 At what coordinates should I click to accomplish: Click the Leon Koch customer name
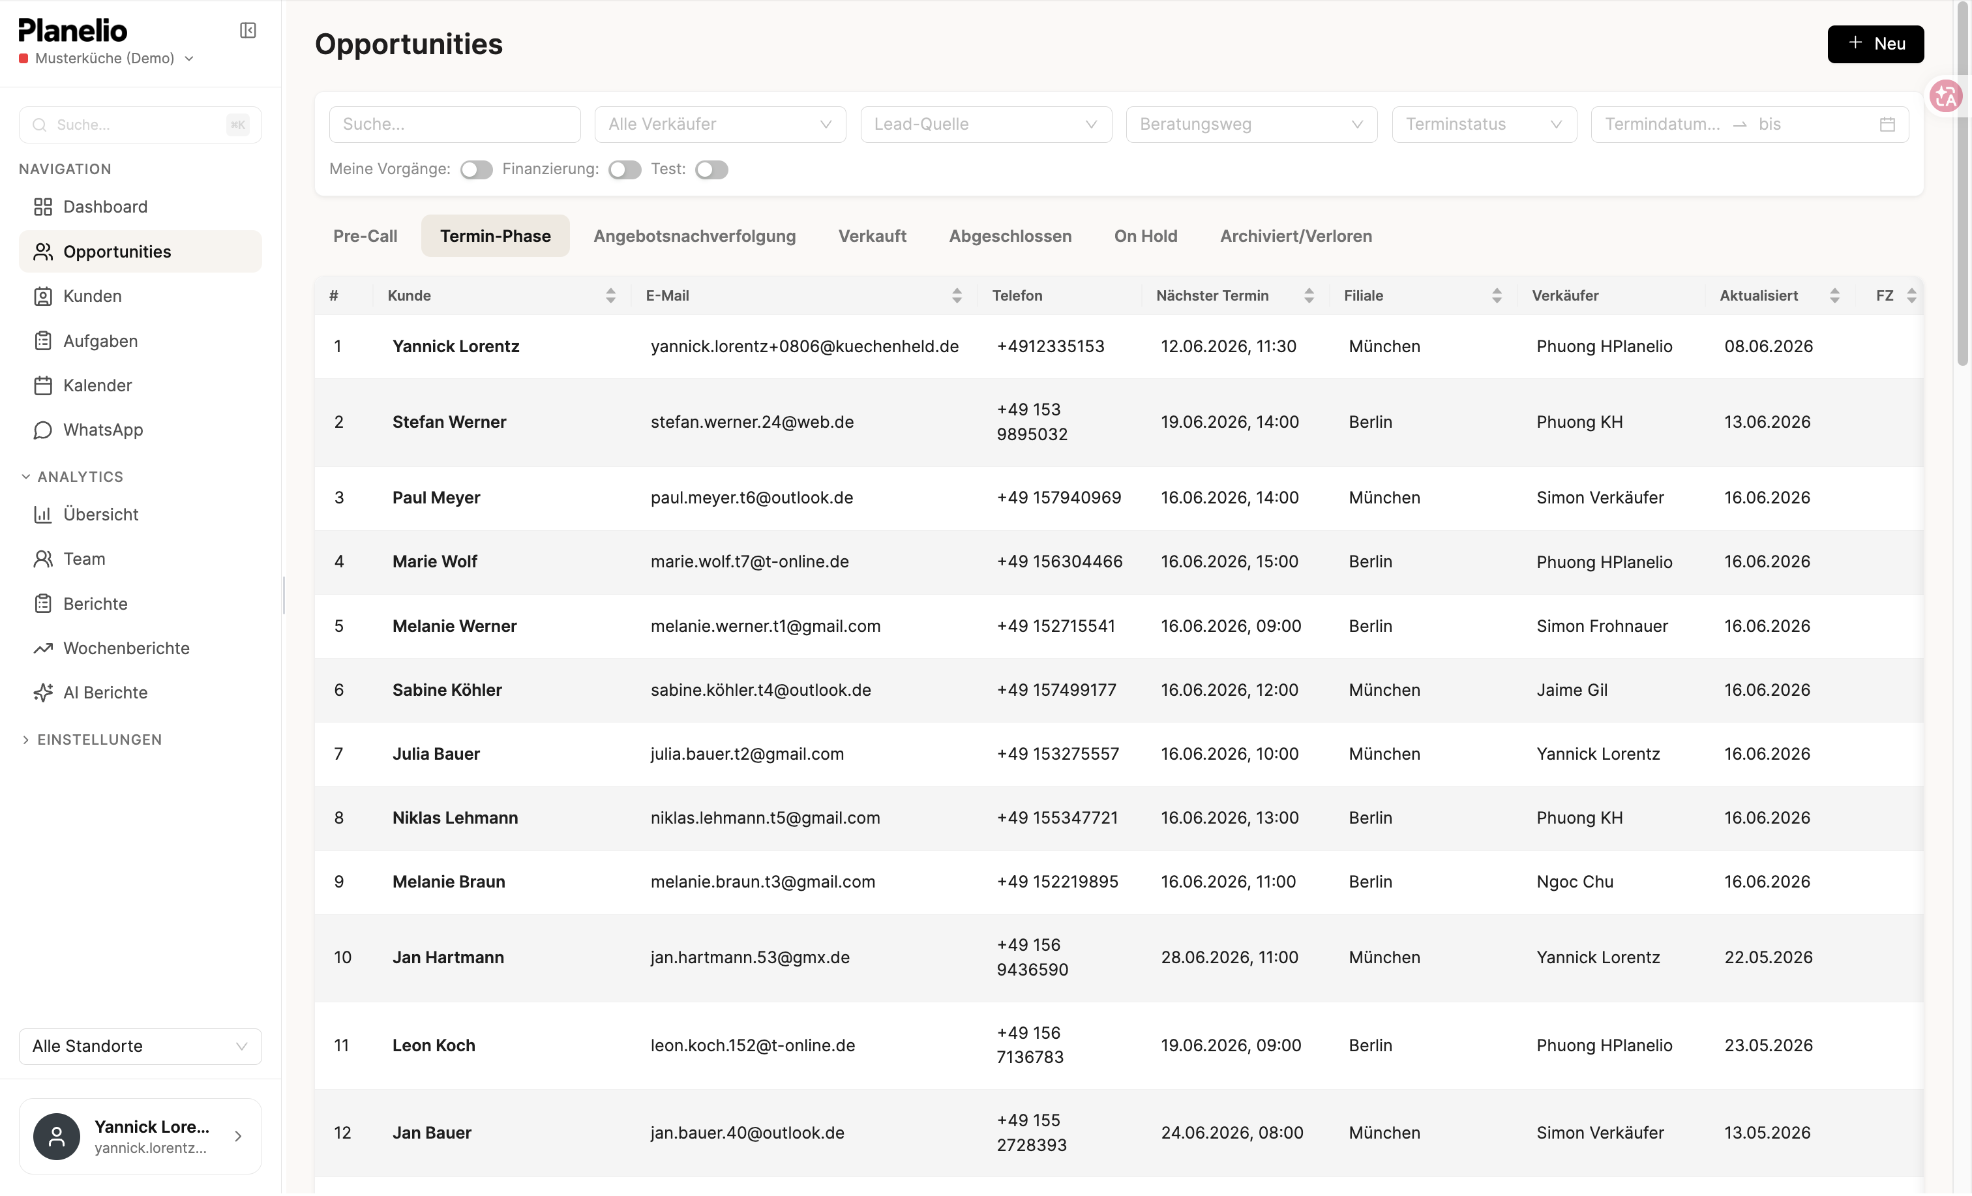[434, 1046]
